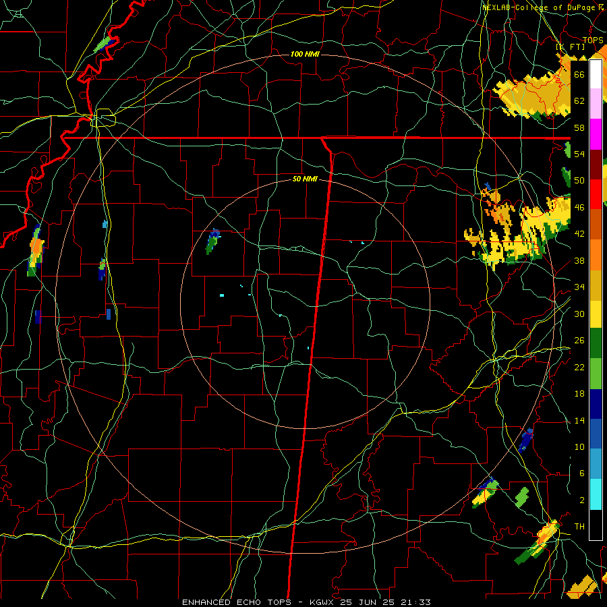Select the 62 value in the legend
This screenshot has height=607, width=607.
[x=579, y=101]
